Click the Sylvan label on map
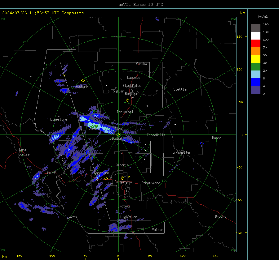Image resolution: width=279 pixels, height=260 pixels. coord(118,91)
